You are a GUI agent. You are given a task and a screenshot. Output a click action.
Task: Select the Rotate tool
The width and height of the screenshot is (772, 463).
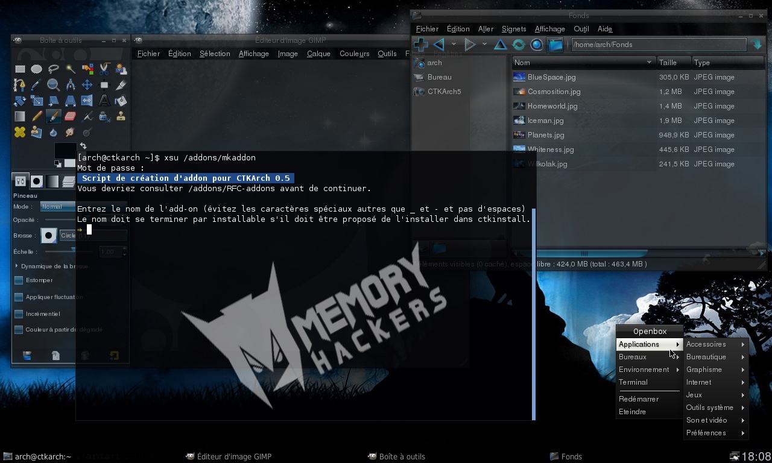20,101
